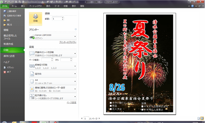Click the Windows Start button
Image resolution: width=205 pixels, height=123 pixels.
pos(4,122)
